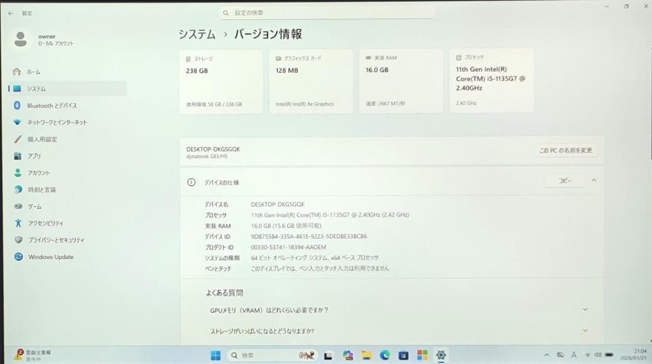Expand the ストレージがいっぱいになると question
The image size is (652, 364).
(x=584, y=330)
